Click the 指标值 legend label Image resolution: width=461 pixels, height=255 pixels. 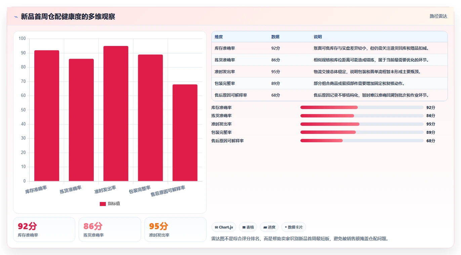click(114, 204)
